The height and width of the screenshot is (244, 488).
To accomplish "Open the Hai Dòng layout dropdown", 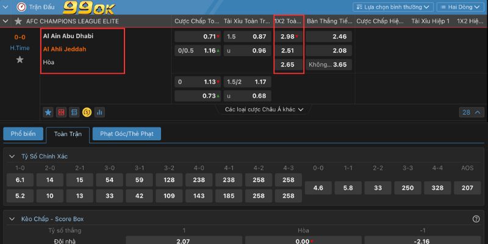I will click(460, 7).
